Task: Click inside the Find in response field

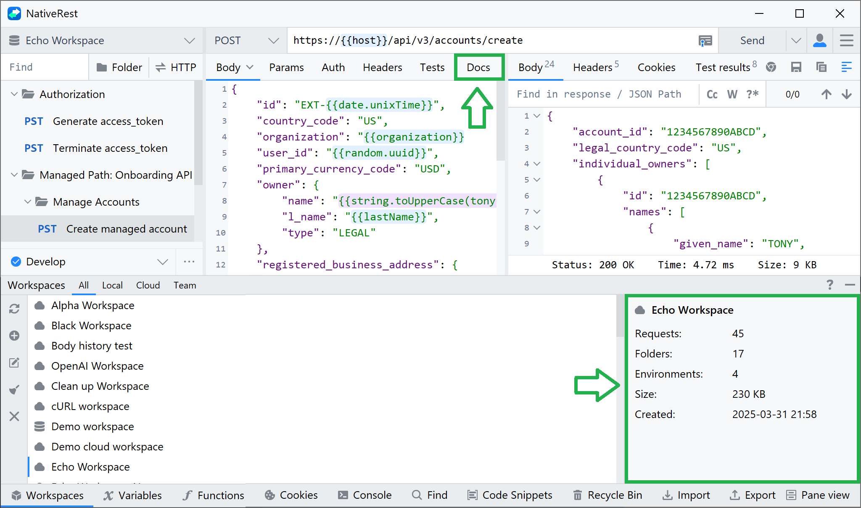Action: (589, 94)
